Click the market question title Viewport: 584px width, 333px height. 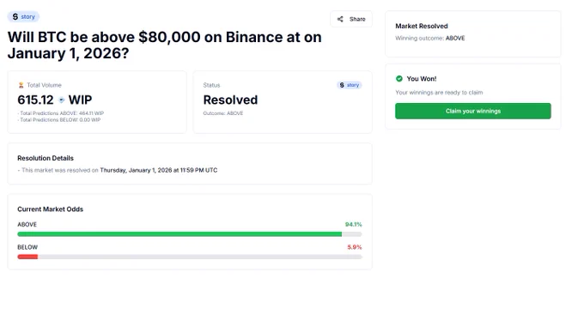pyautogui.click(x=164, y=45)
